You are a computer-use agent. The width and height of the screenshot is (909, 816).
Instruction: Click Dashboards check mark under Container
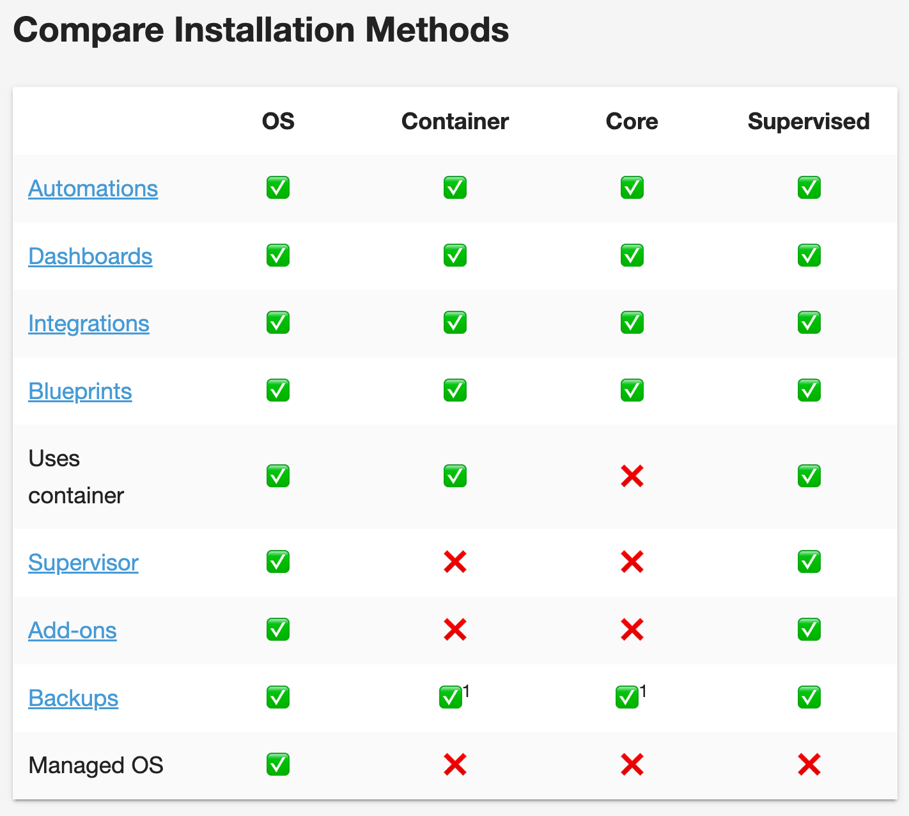[x=455, y=256]
